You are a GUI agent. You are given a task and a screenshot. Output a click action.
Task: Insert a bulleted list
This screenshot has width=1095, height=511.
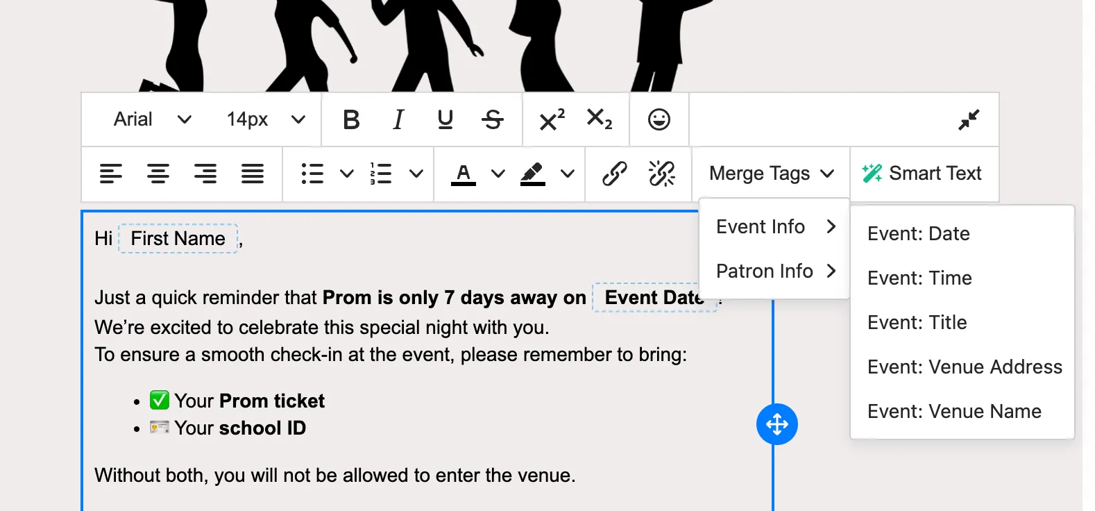click(313, 174)
